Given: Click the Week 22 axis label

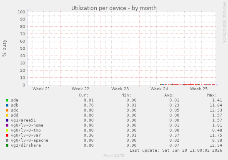Looking at the screenshot, I should click(x=80, y=89).
